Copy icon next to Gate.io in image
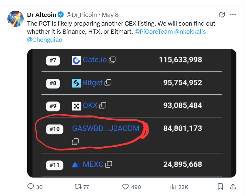Image resolution: width=247 pixels, height=196 pixels. 112,60
